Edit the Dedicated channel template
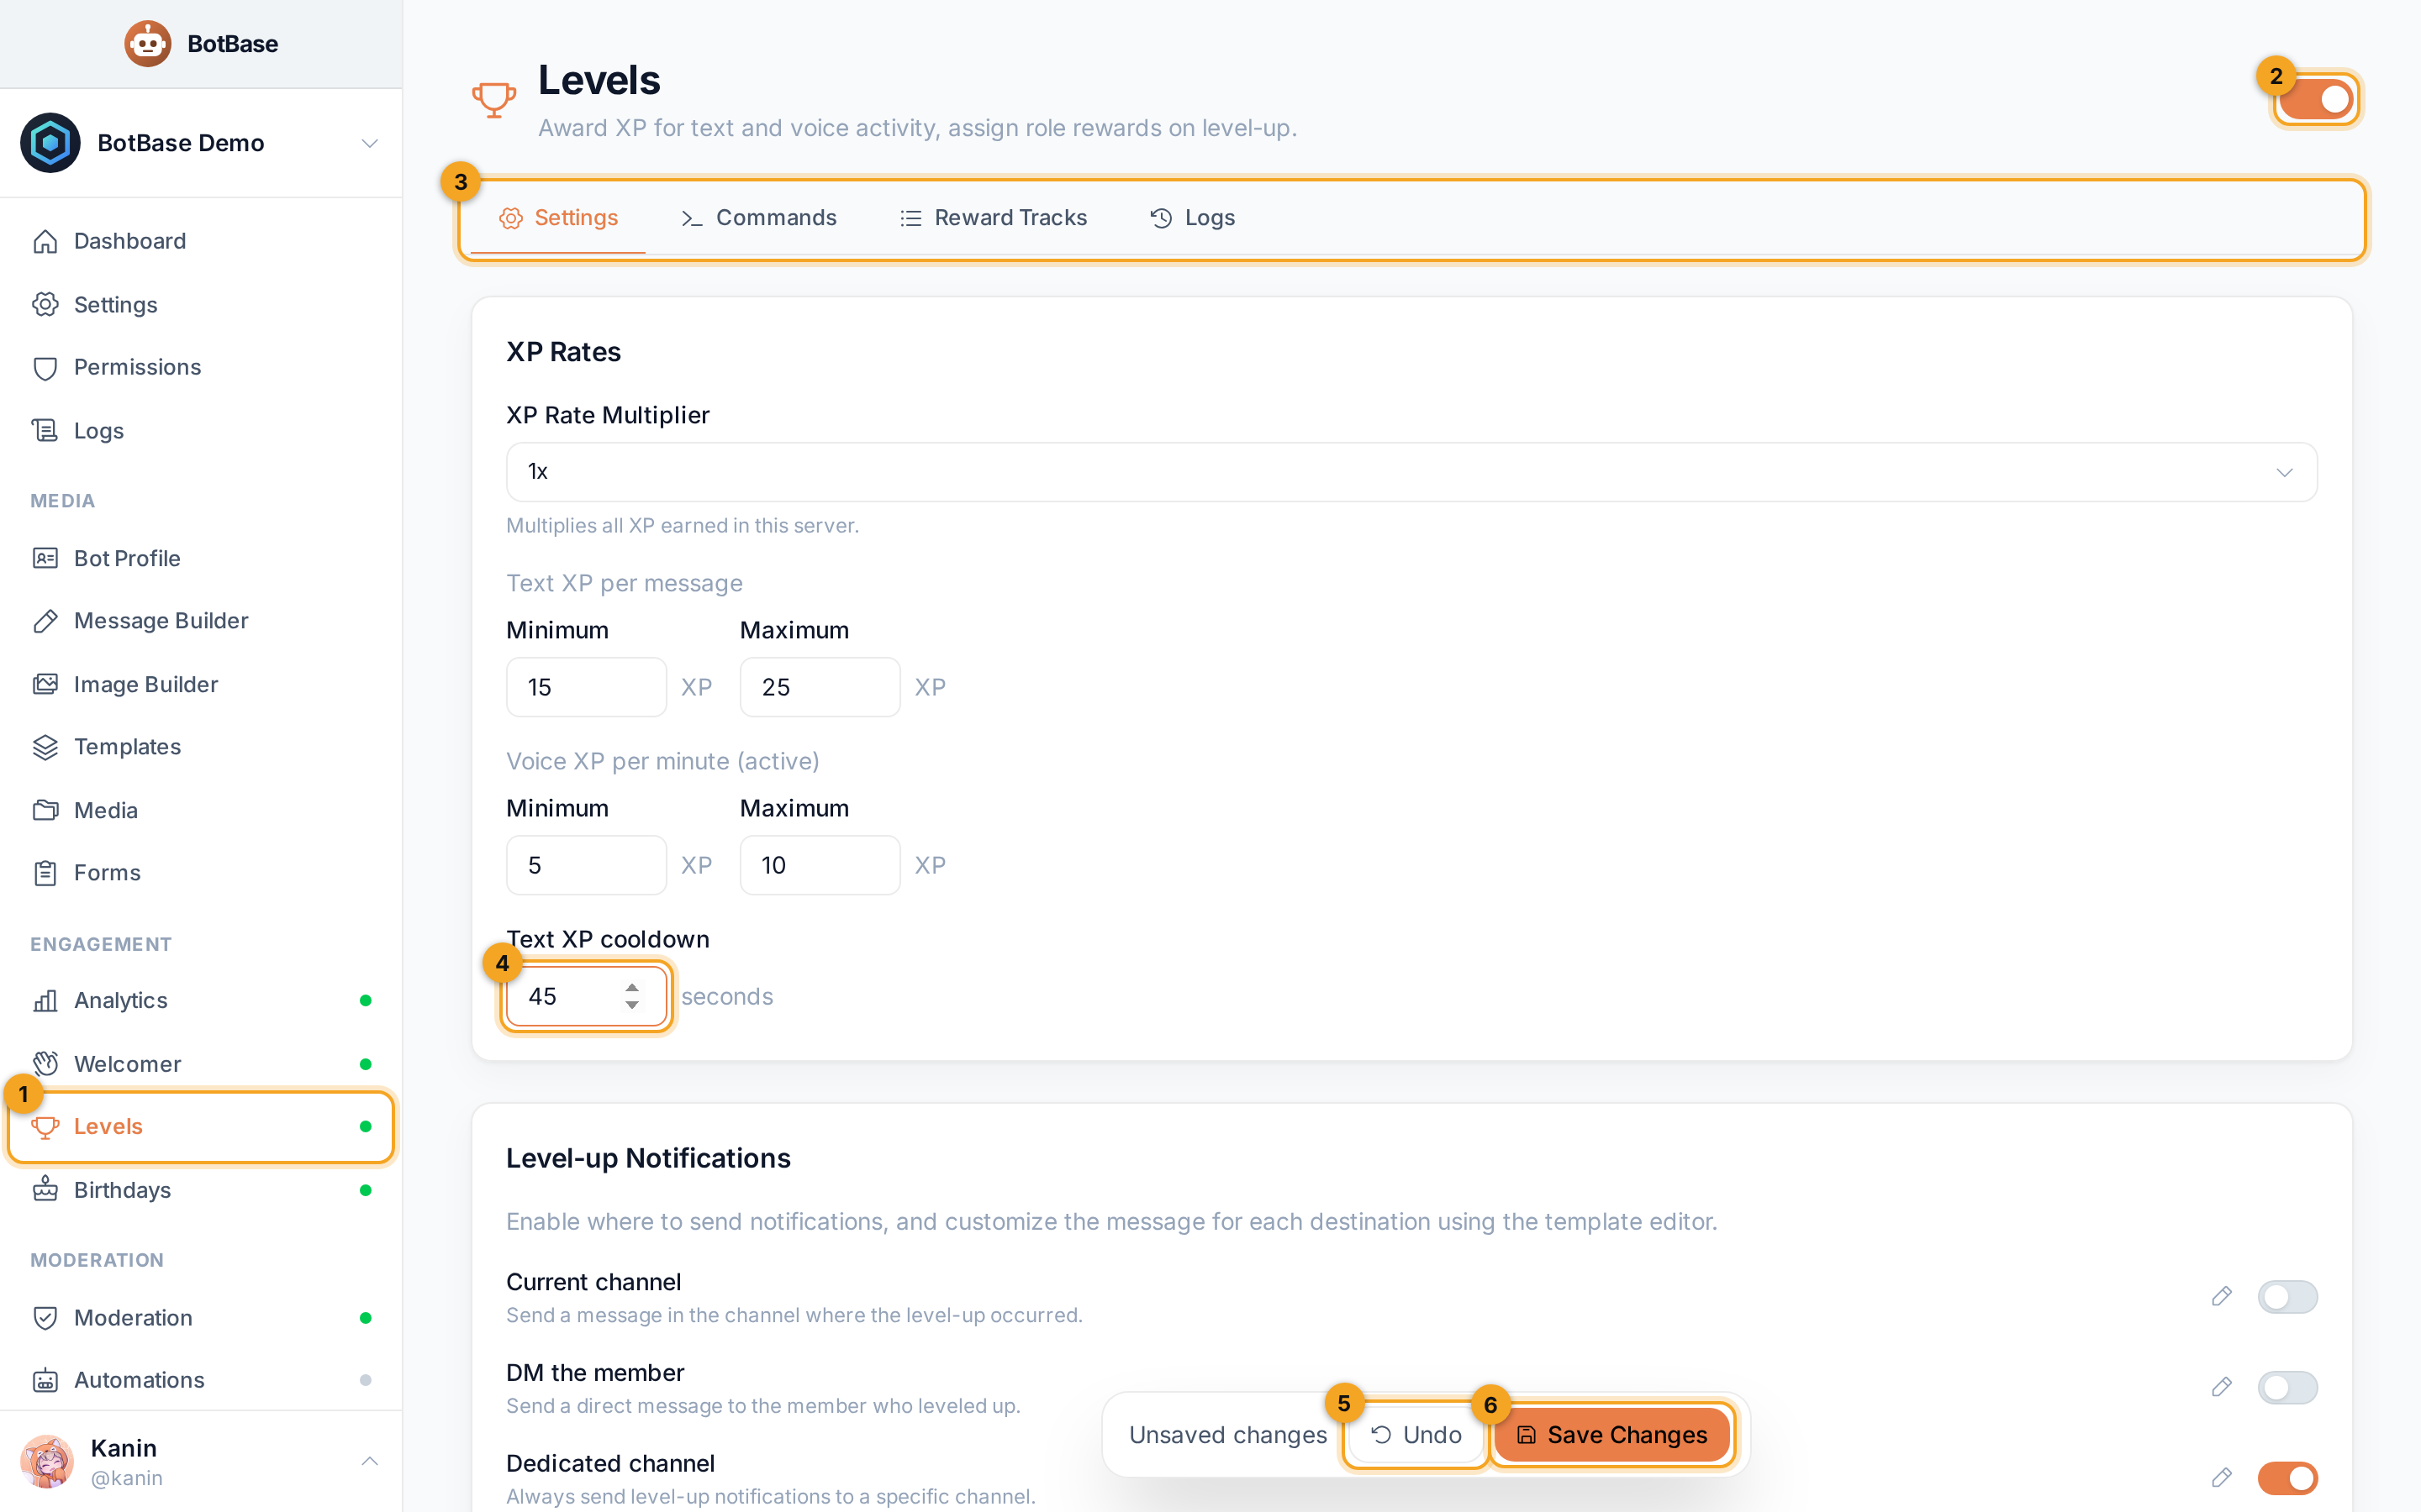The width and height of the screenshot is (2421, 1512). coord(2221,1478)
